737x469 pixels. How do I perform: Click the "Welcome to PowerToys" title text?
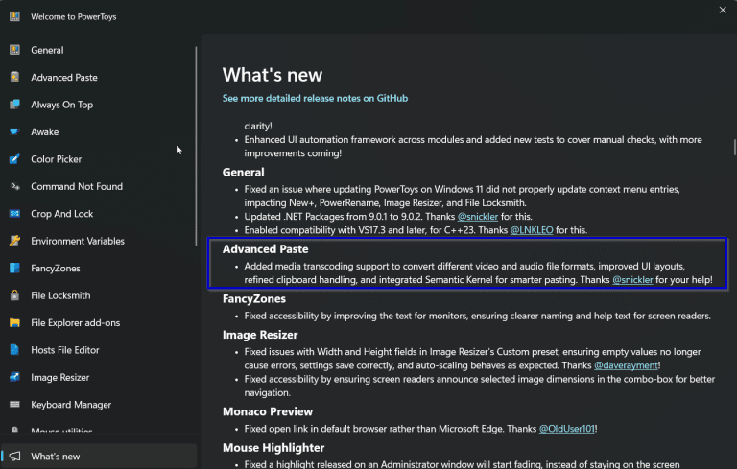click(73, 17)
